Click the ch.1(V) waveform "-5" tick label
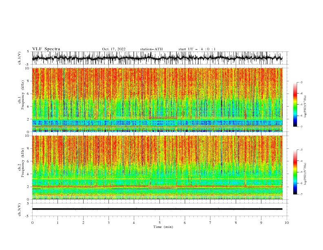The image size is (323, 250). pyautogui.click(x=28, y=65)
